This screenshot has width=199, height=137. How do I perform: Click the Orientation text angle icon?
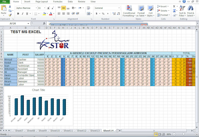click(73, 8)
